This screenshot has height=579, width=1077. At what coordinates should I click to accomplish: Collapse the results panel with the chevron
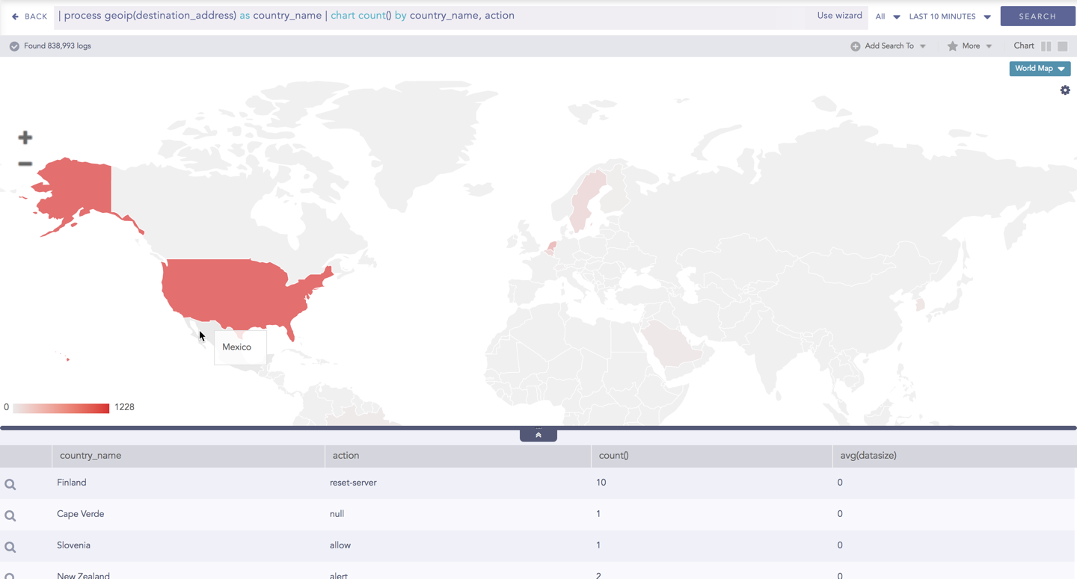click(x=538, y=433)
